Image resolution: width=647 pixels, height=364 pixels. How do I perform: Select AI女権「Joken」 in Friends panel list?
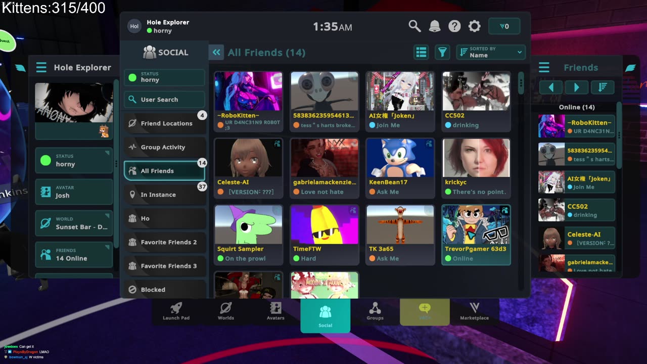click(577, 183)
